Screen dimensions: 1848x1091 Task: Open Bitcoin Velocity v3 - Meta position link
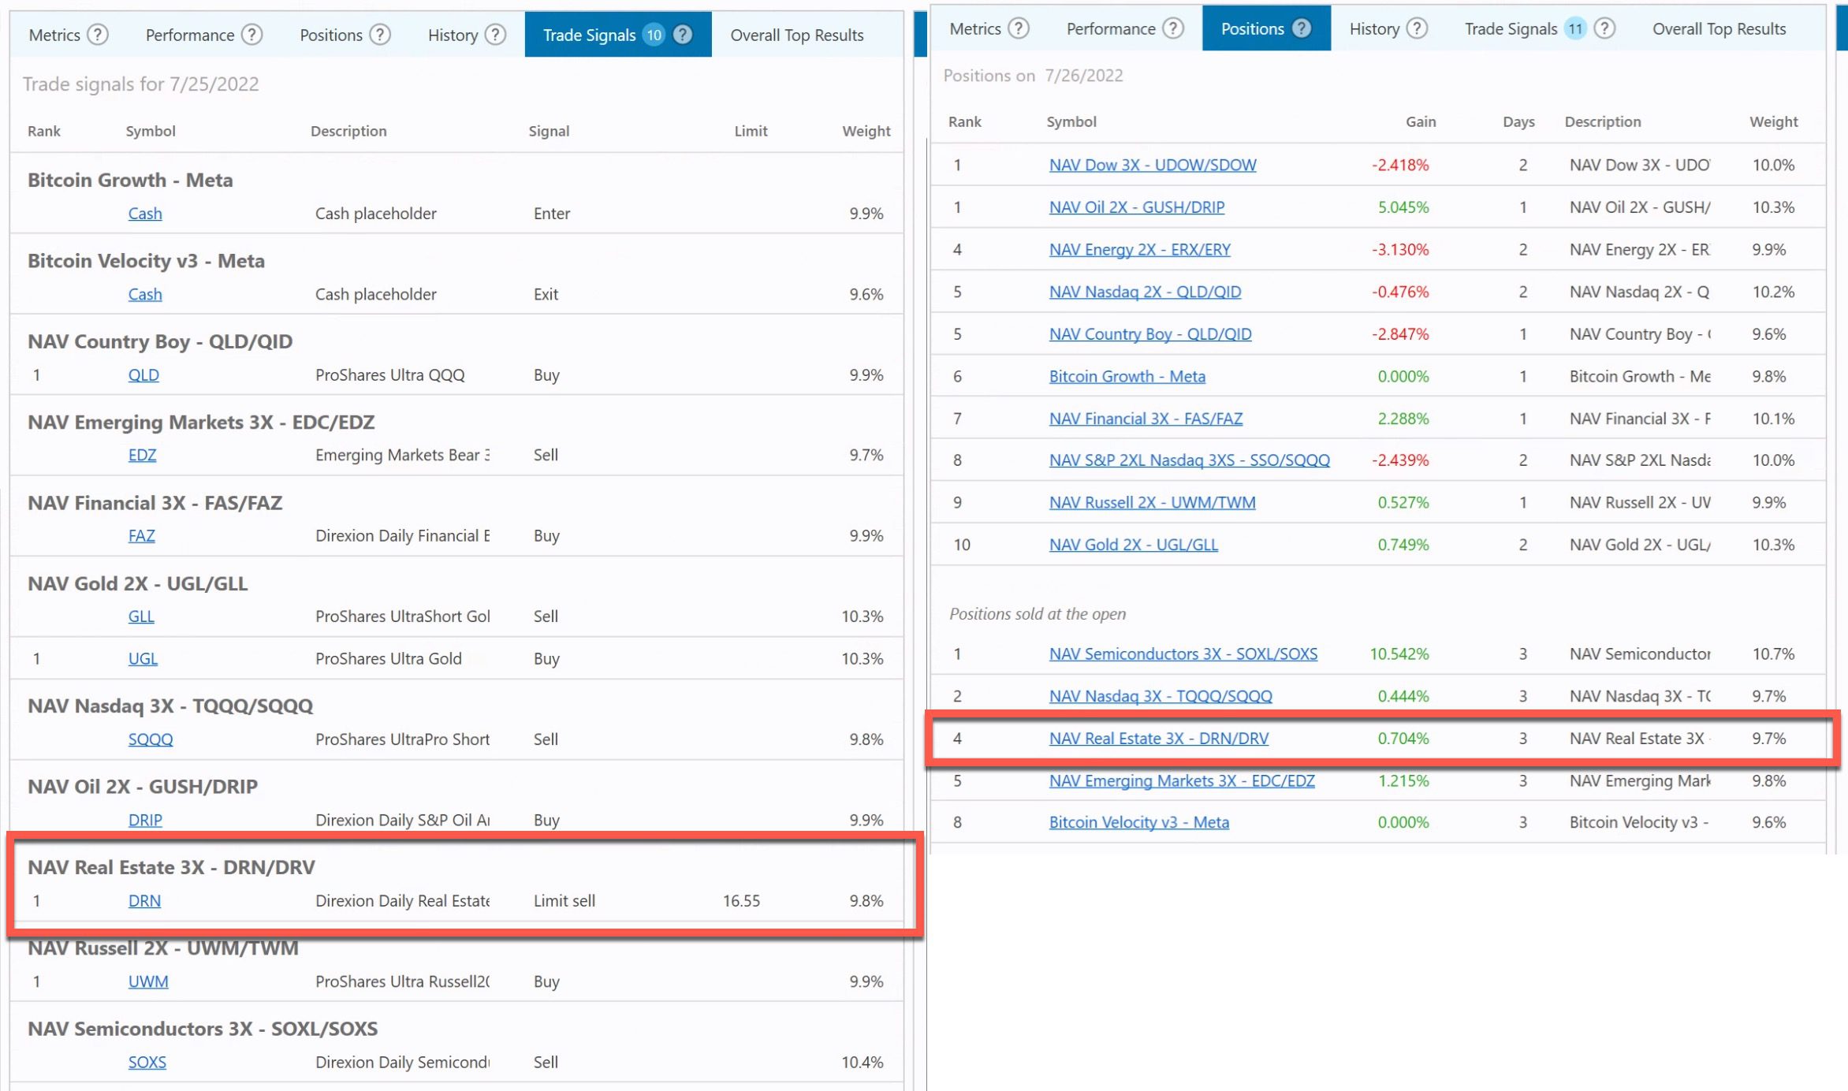point(1138,822)
